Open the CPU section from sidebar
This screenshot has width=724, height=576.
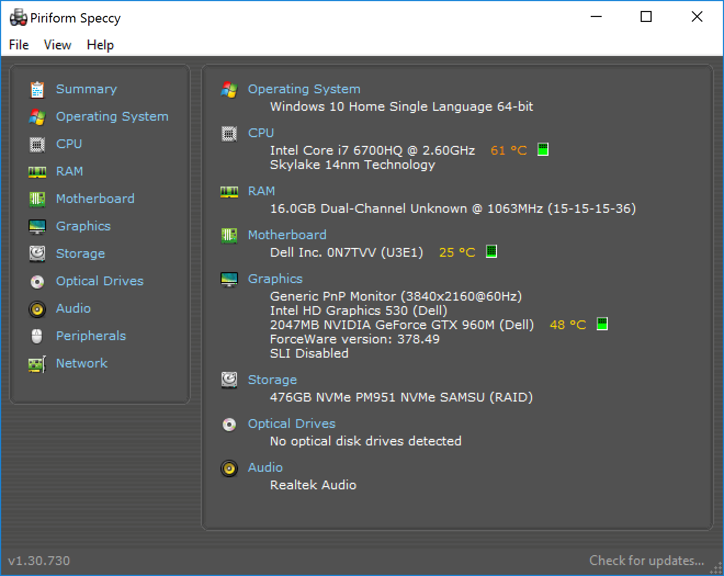pyautogui.click(x=69, y=144)
